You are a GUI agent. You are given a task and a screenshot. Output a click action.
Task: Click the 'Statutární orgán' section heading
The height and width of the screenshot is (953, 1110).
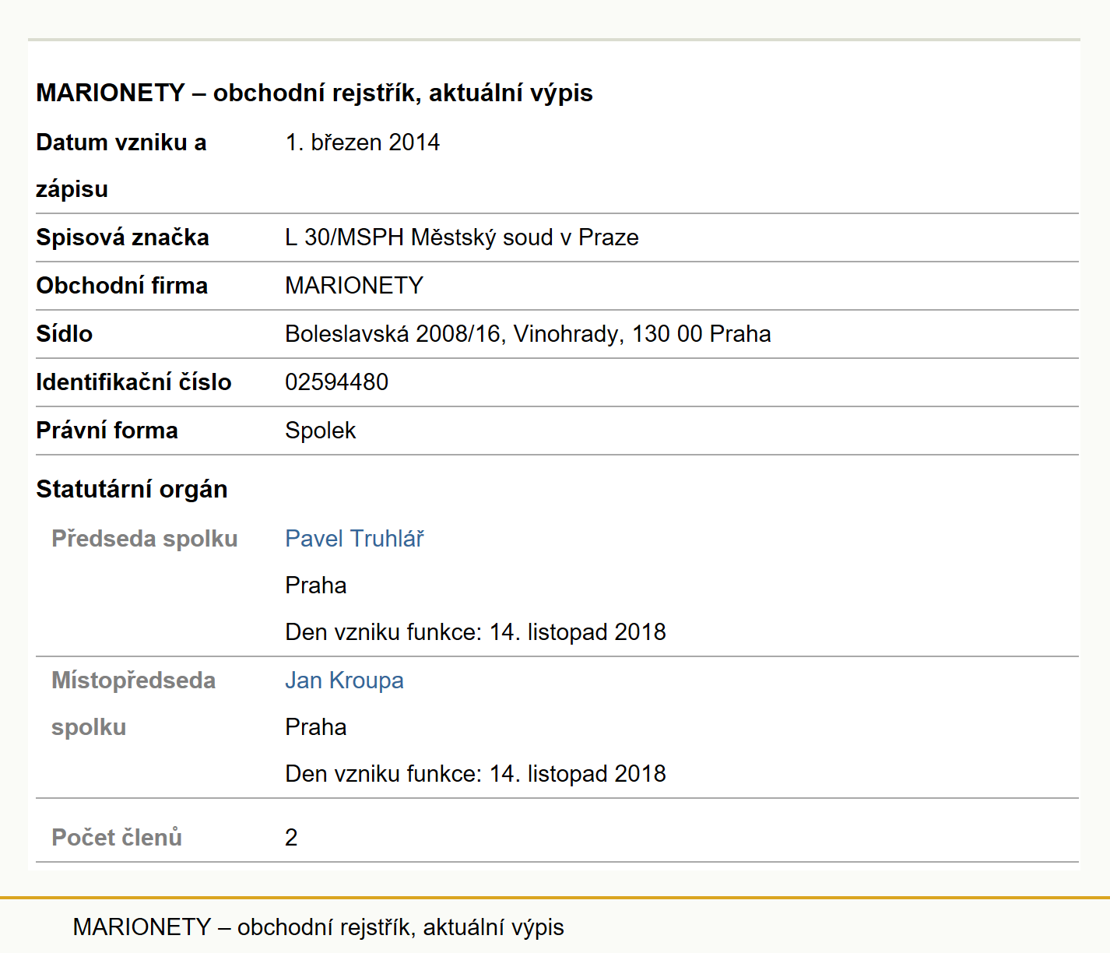[132, 489]
